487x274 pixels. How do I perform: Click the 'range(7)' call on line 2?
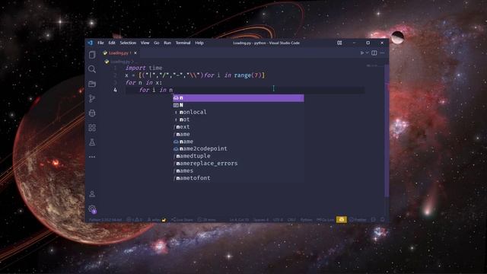(248, 75)
